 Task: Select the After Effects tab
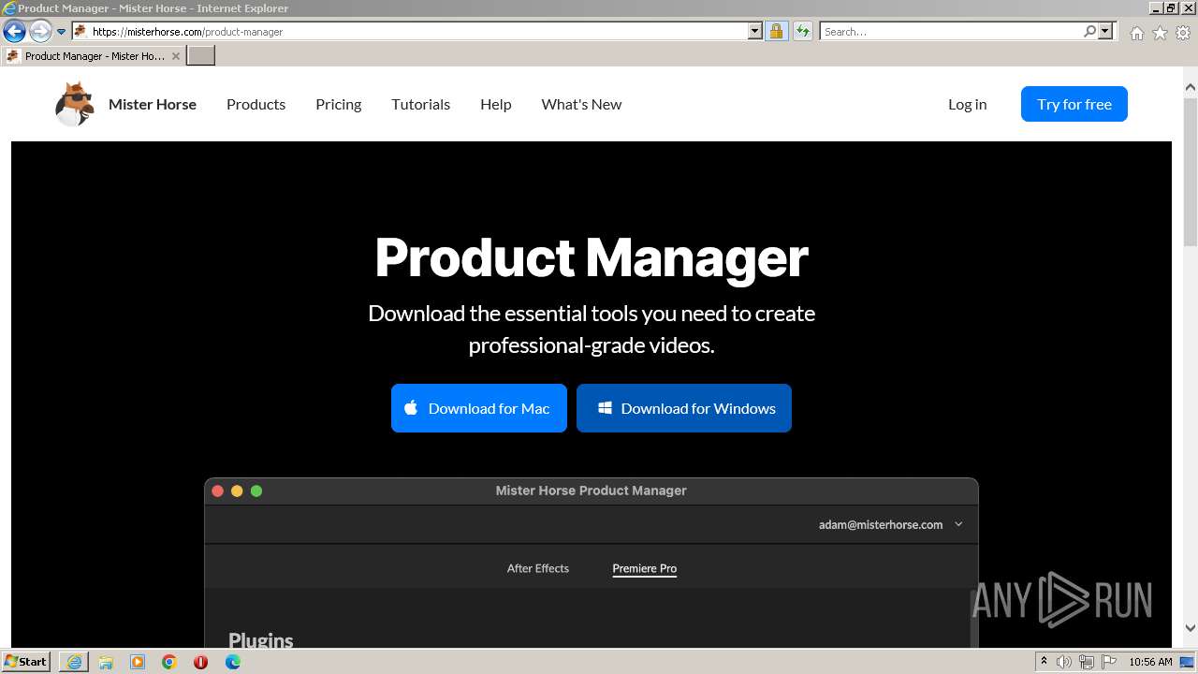537,568
